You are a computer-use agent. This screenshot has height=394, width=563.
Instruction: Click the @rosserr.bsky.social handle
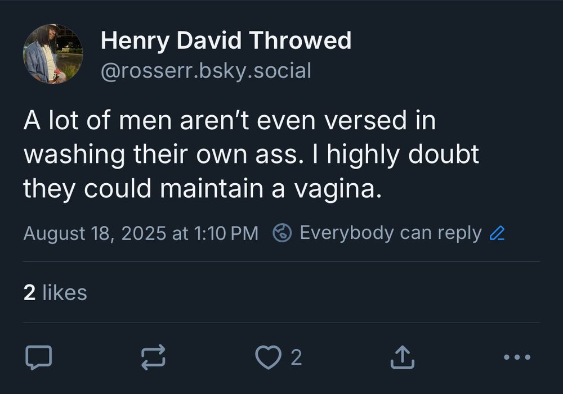click(x=205, y=71)
